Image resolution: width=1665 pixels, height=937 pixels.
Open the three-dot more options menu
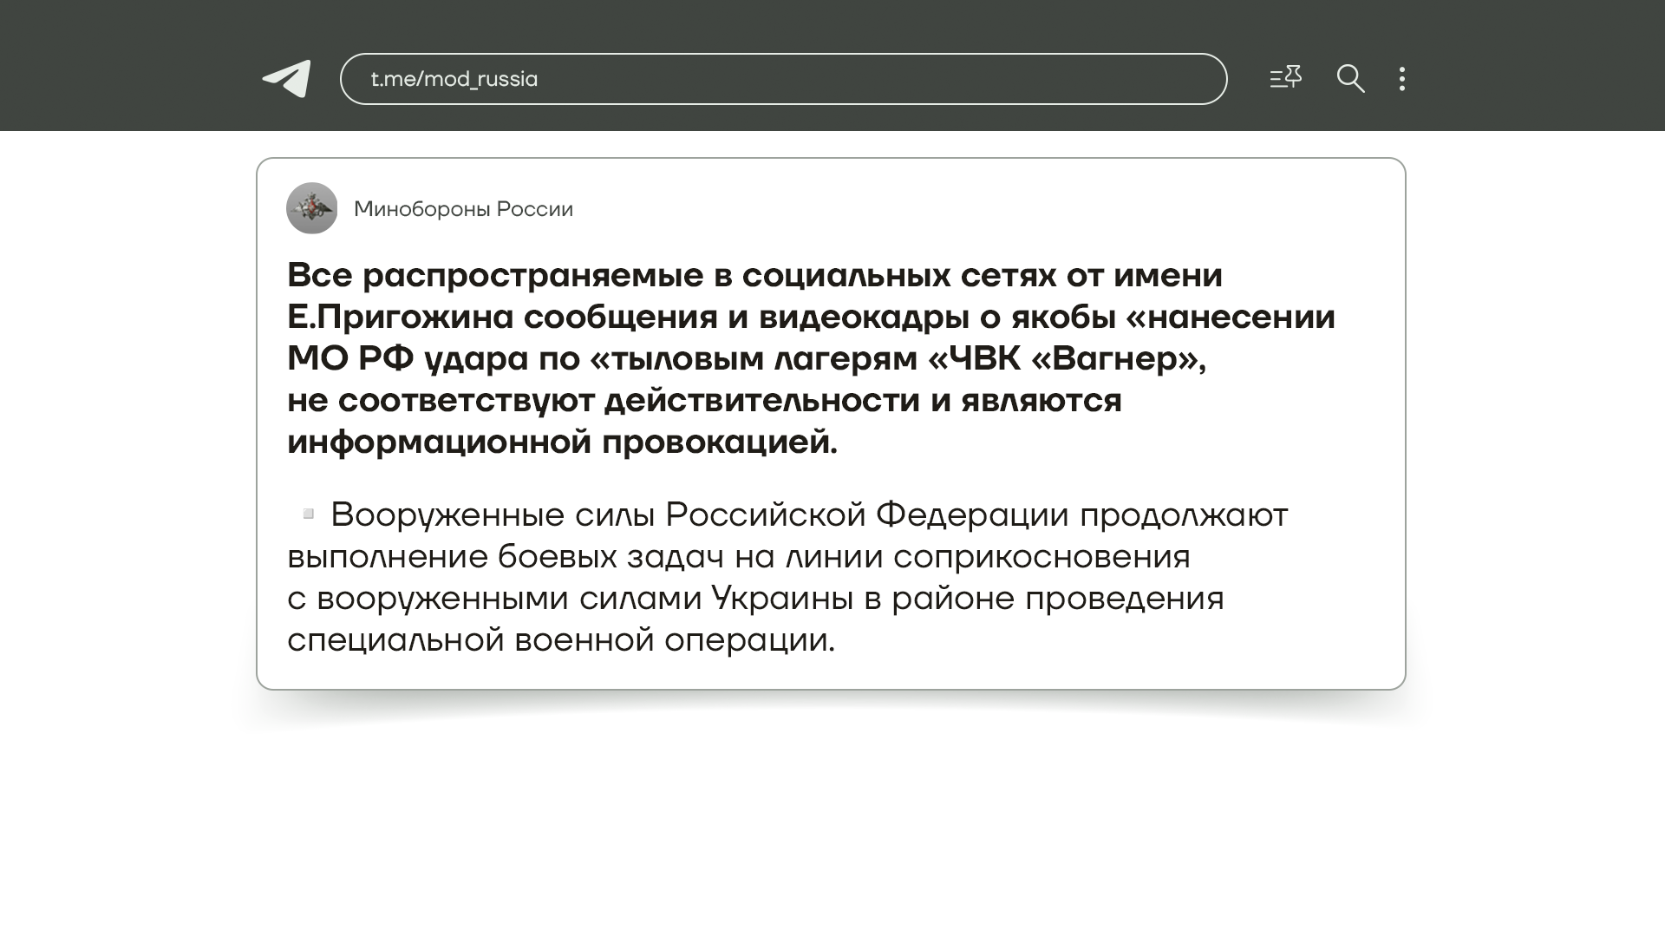pos(1402,79)
